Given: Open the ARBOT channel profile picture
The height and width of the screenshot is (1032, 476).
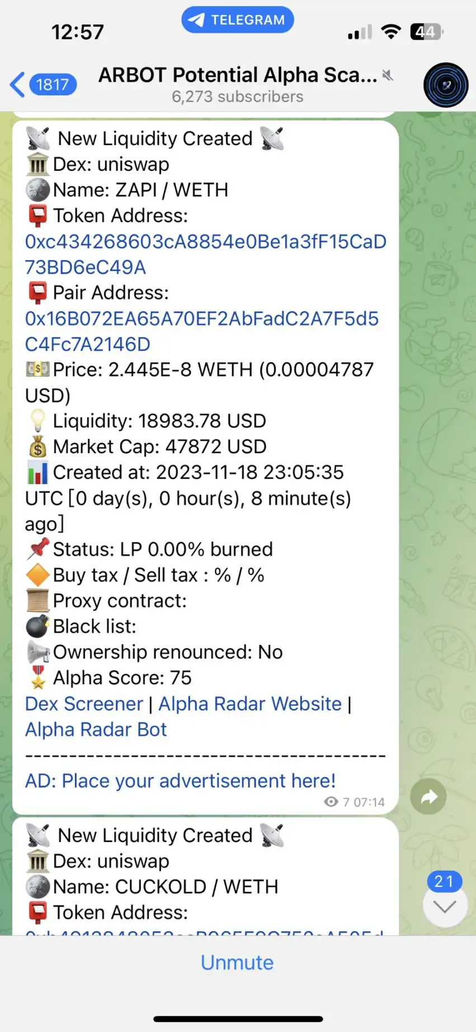Looking at the screenshot, I should click(445, 85).
